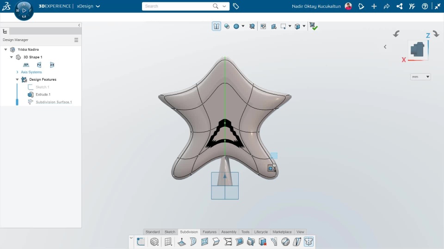The image size is (444, 249).
Task: Select the rectangle selection trap icon
Action: pyautogui.click(x=283, y=26)
